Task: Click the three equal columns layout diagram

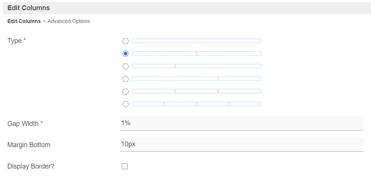Action: (x=196, y=91)
